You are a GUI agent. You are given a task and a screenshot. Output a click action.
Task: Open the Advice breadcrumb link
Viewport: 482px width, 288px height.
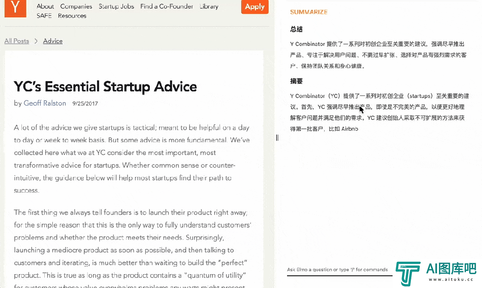[53, 41]
